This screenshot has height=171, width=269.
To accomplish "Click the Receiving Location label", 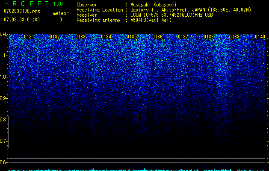I will [x=100, y=10].
